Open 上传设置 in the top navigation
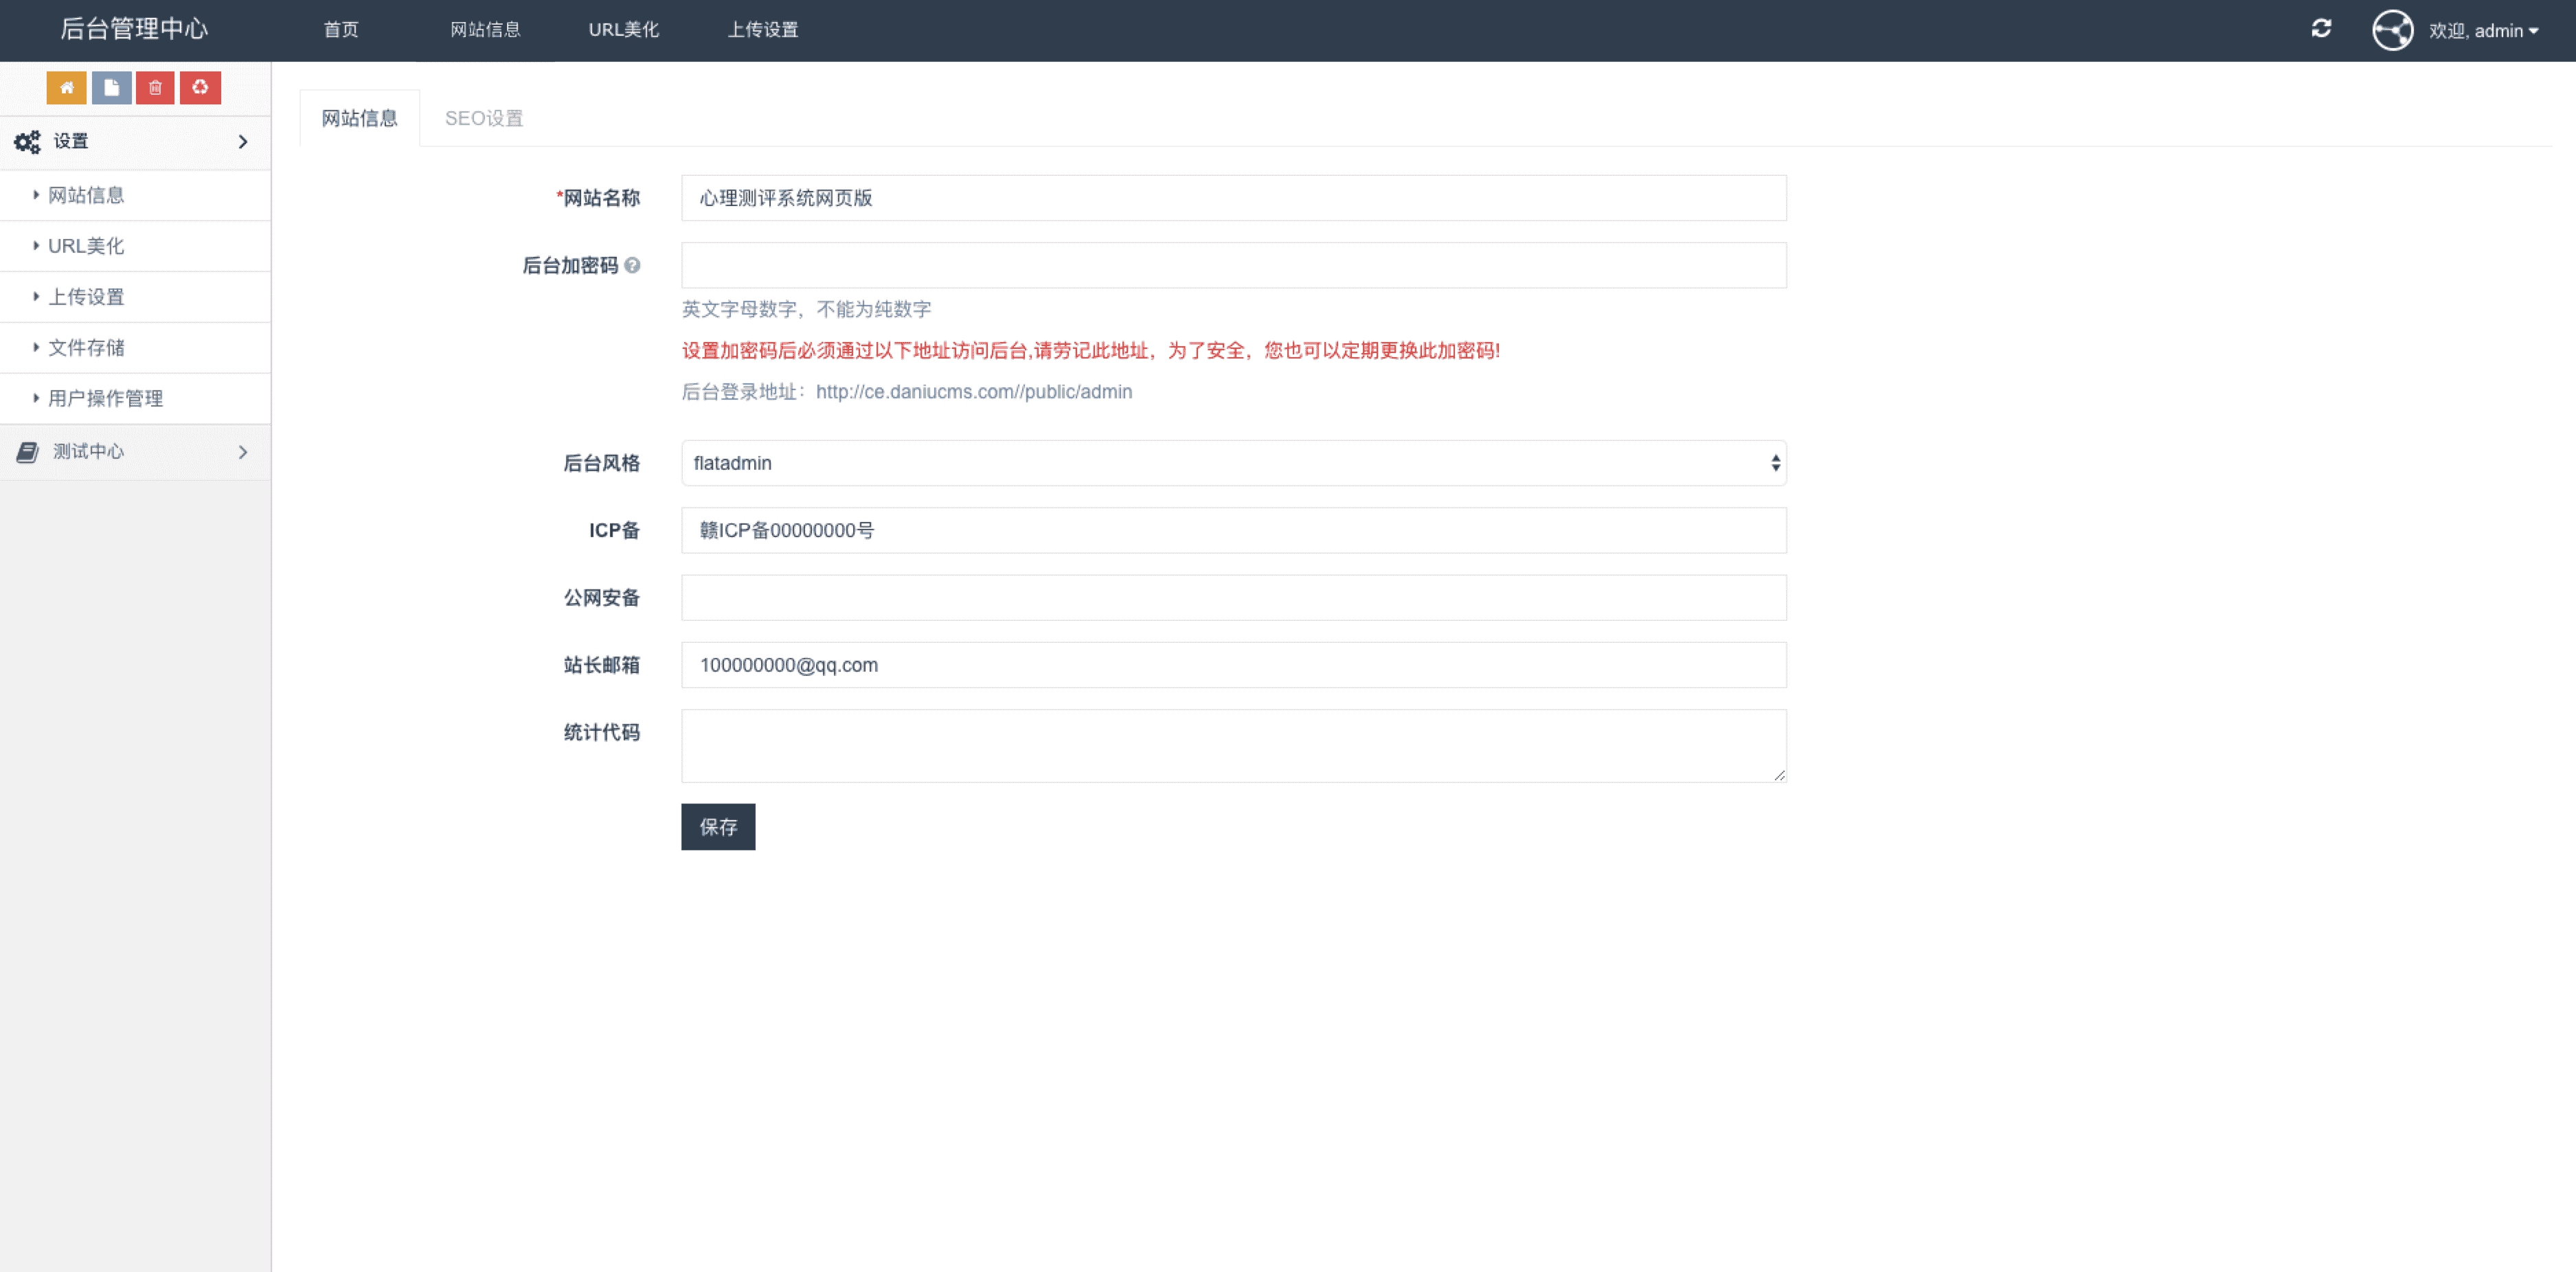2576x1272 pixels. pyautogui.click(x=762, y=30)
